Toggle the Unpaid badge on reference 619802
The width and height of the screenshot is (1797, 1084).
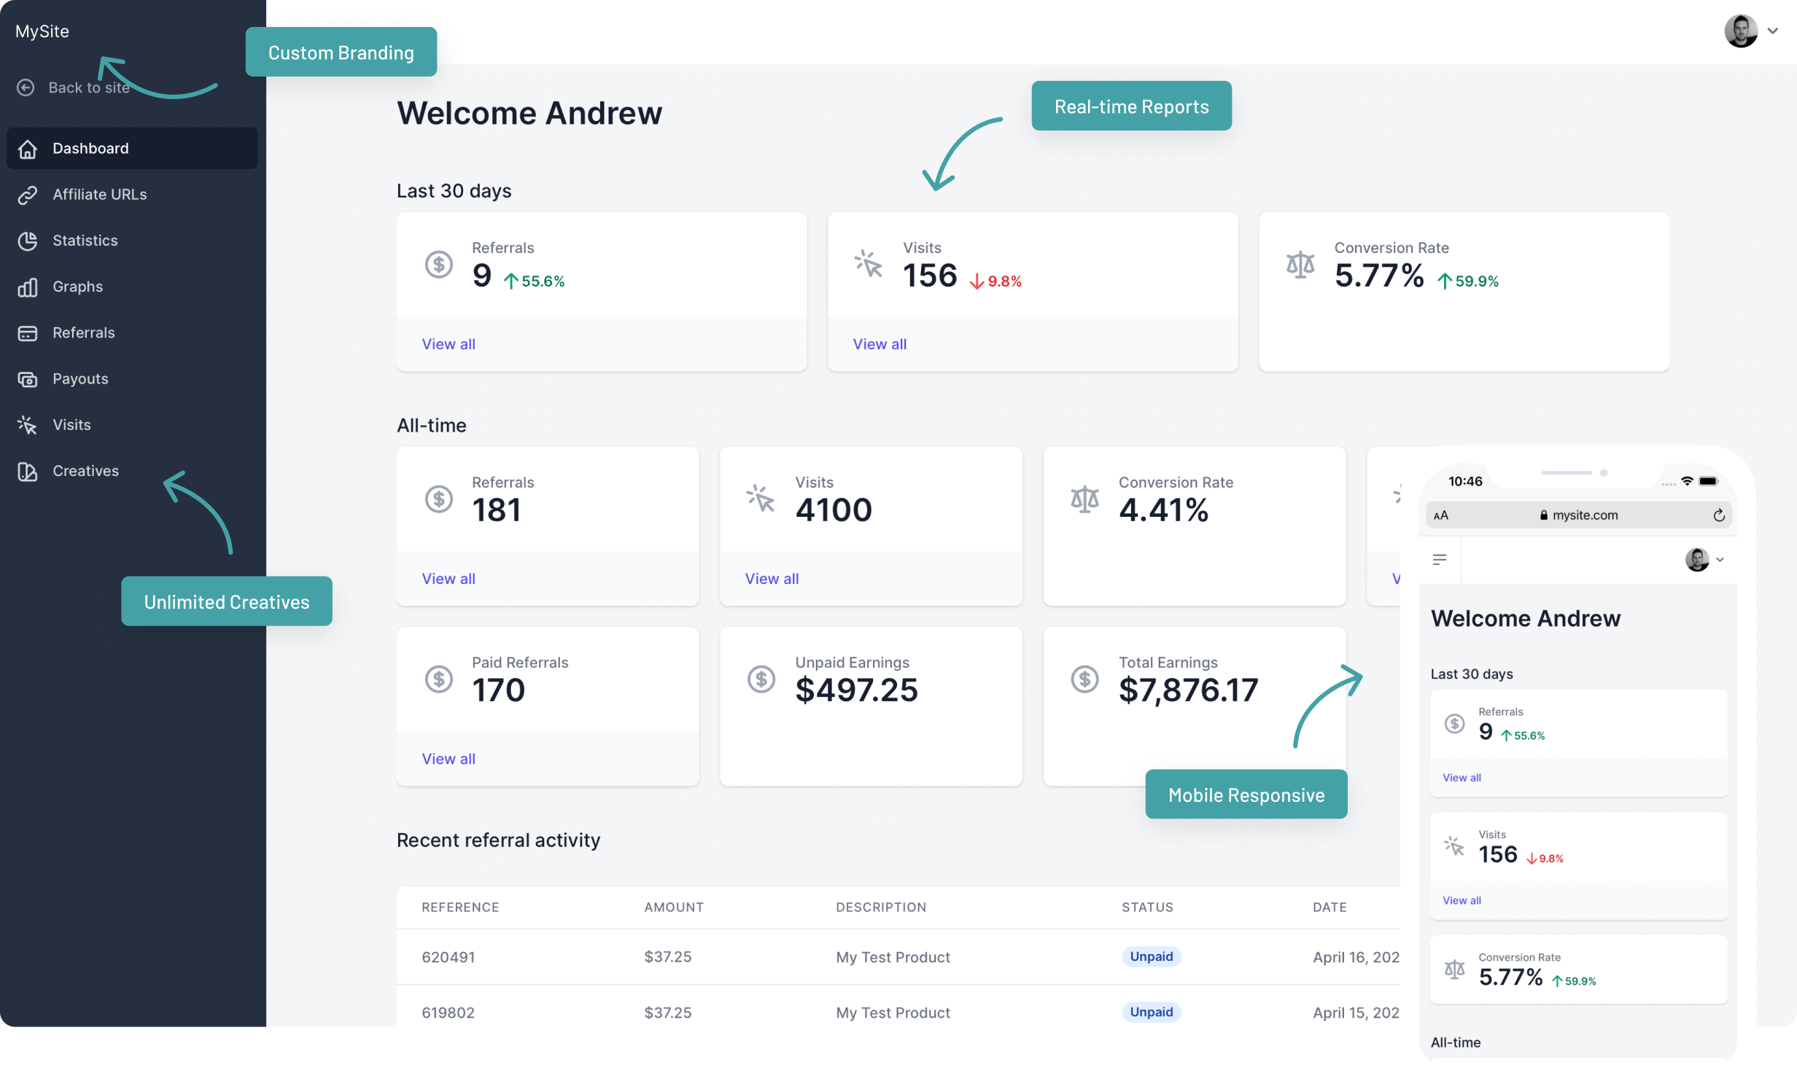tap(1151, 1012)
